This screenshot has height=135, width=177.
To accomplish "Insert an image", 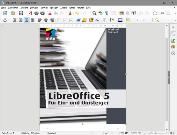I will click(122, 13).
